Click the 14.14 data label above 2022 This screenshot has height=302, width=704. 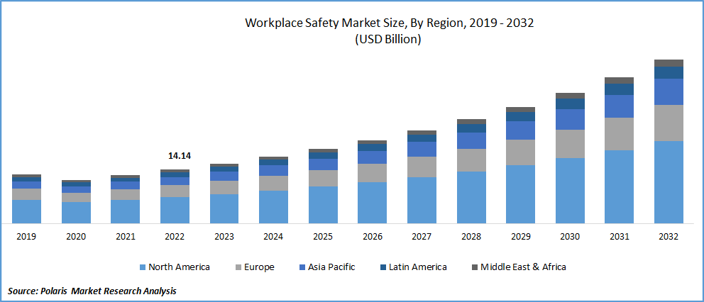179,156
